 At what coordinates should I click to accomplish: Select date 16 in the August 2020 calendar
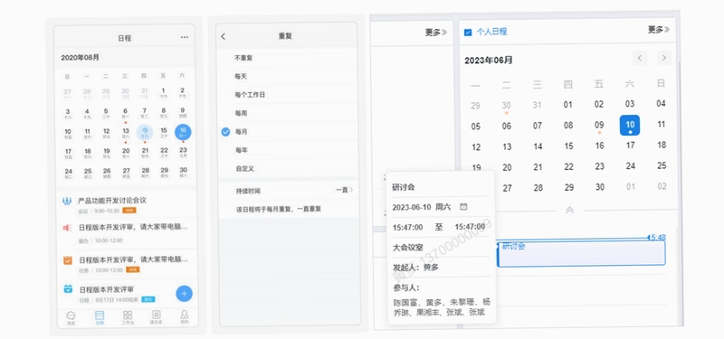183,132
